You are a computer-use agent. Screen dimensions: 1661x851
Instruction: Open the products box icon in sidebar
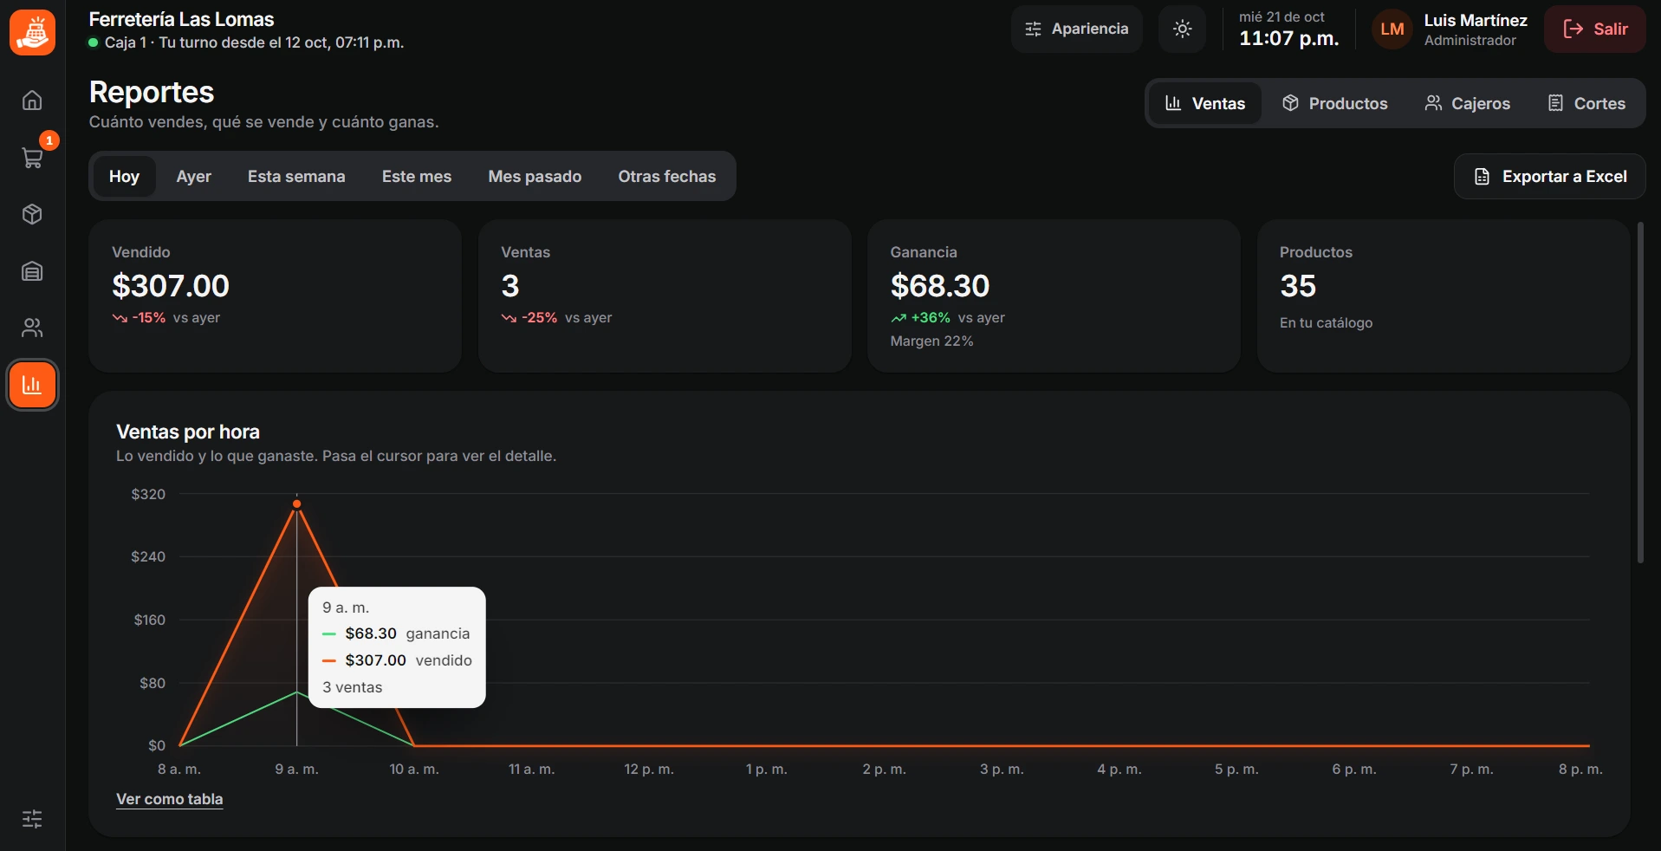click(x=32, y=214)
